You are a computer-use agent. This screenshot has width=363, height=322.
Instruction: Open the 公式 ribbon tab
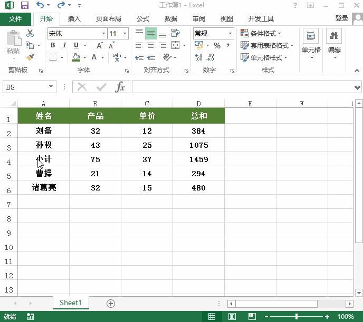[x=143, y=19]
